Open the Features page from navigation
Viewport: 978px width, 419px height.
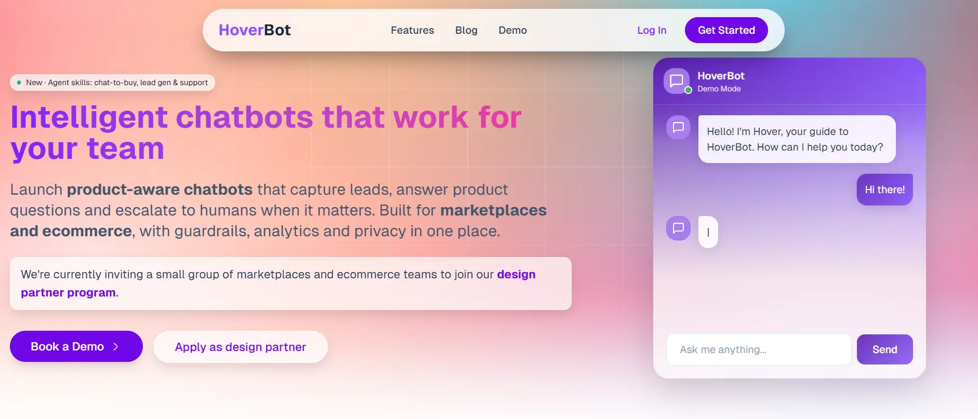[x=412, y=30]
